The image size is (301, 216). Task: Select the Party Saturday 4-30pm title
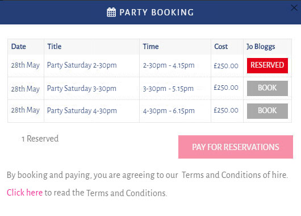tap(82, 111)
